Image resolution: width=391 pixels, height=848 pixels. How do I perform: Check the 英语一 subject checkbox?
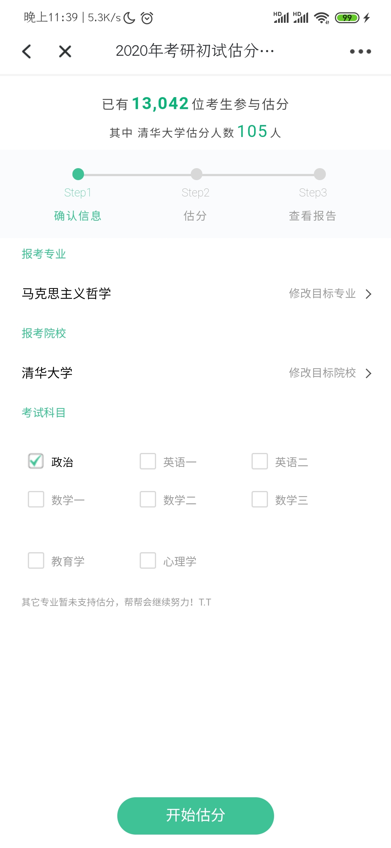coord(148,461)
